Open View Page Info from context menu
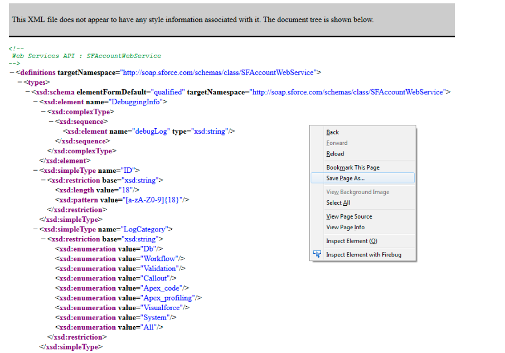 click(x=345, y=227)
